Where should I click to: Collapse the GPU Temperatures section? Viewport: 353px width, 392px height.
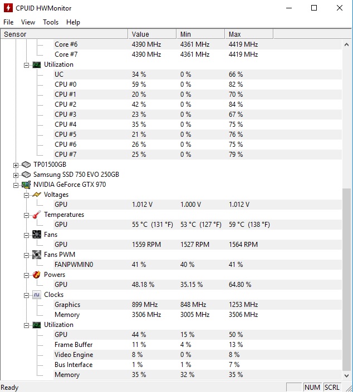click(26, 215)
